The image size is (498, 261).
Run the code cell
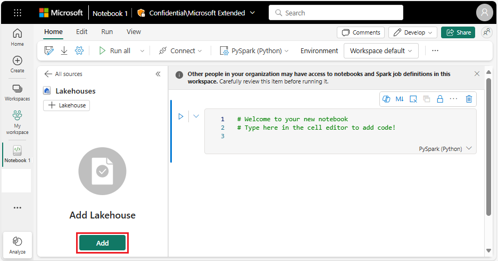[181, 116]
